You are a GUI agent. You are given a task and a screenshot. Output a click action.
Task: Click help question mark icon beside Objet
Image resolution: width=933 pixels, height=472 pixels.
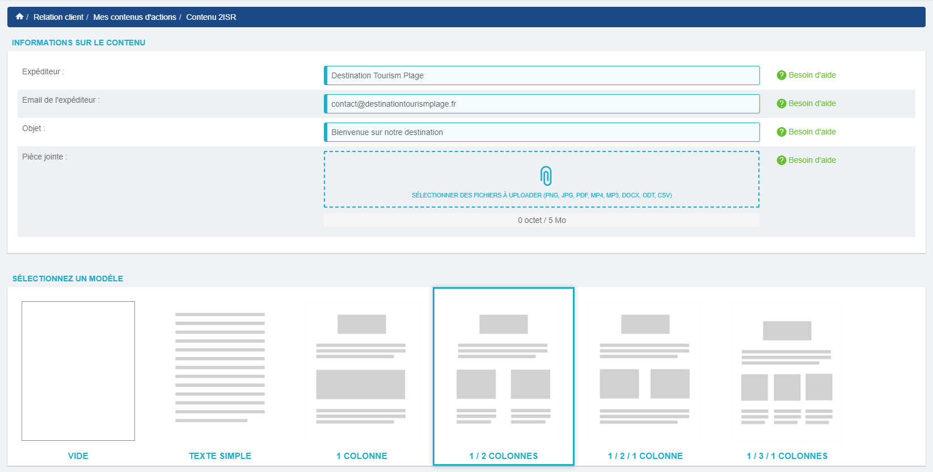click(x=781, y=132)
